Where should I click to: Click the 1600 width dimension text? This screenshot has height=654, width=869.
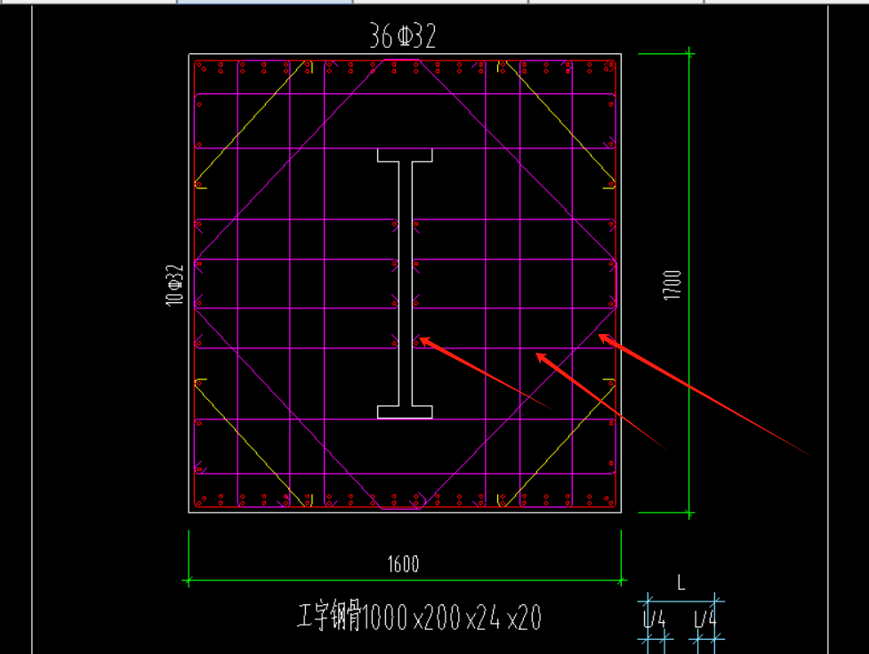404,564
